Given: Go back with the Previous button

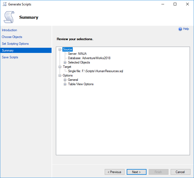Looking at the screenshot, I should pyautogui.click(x=115, y=172).
